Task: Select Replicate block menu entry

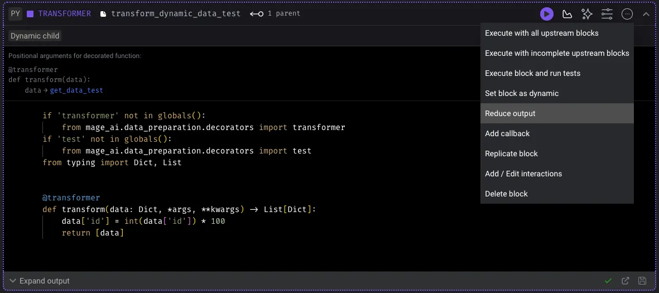Action: [557, 154]
